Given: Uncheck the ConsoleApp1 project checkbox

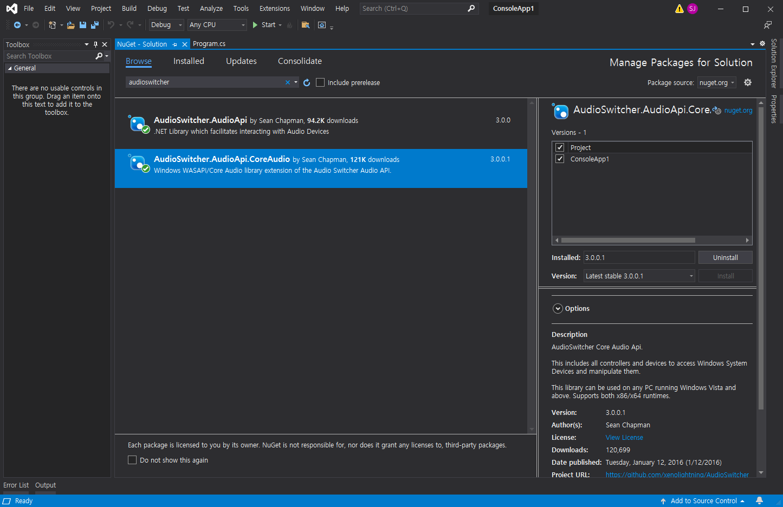Looking at the screenshot, I should click(560, 159).
